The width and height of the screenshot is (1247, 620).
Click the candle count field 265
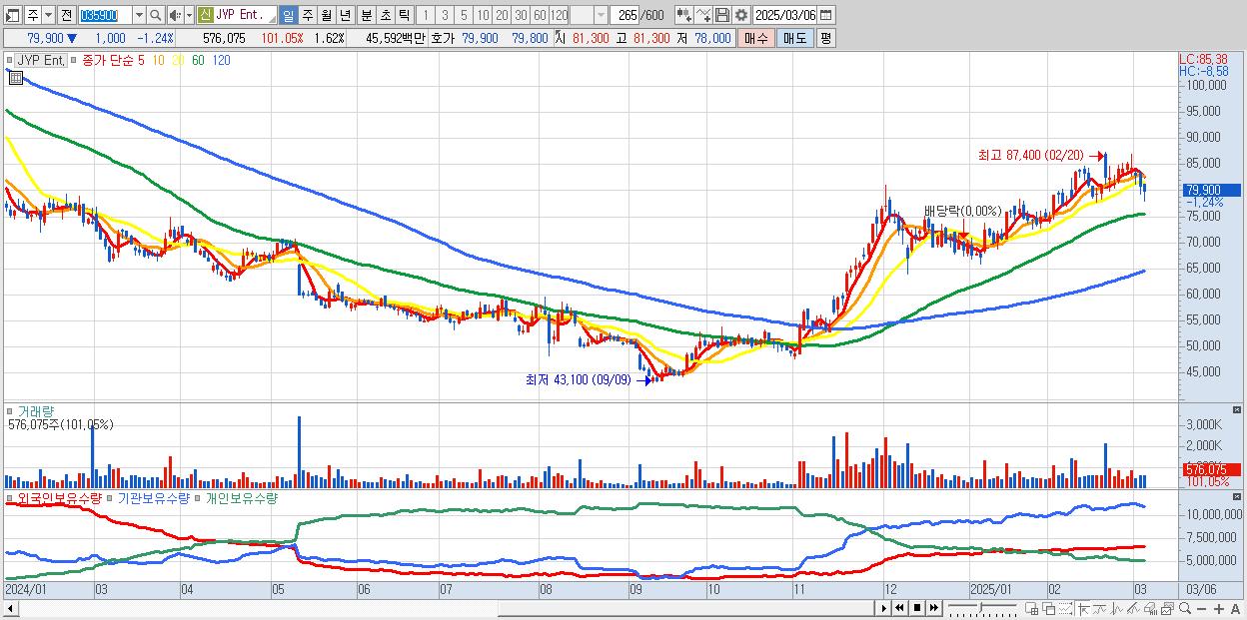click(626, 15)
